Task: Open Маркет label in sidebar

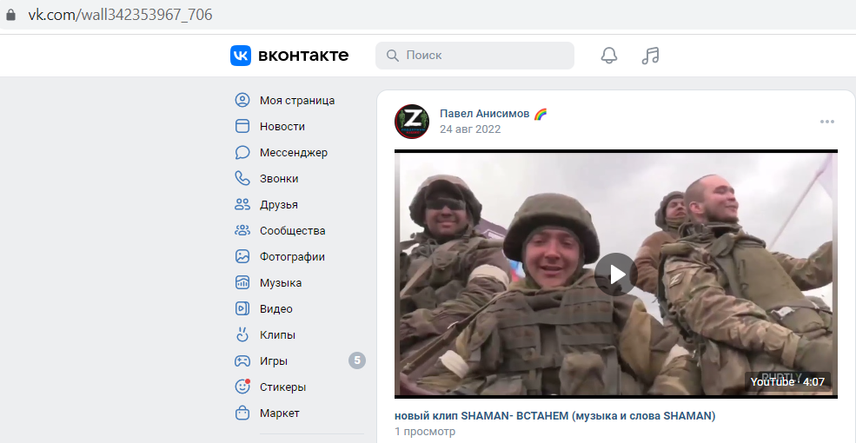Action: (280, 413)
